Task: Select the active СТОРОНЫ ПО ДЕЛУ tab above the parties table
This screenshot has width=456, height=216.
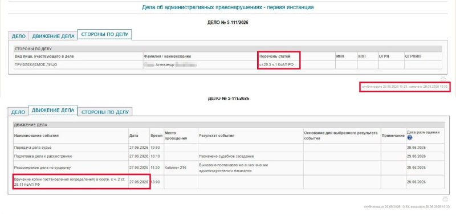Action: tap(105, 34)
